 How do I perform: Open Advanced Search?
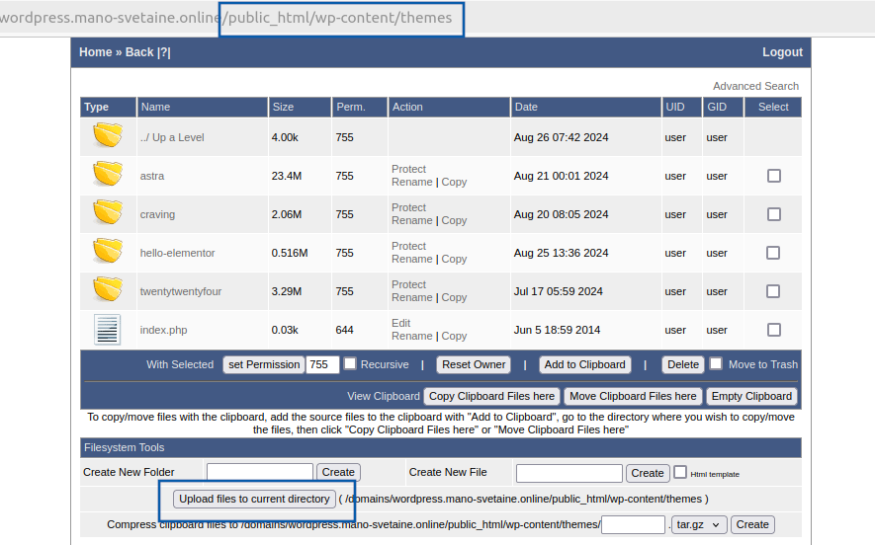tap(755, 86)
